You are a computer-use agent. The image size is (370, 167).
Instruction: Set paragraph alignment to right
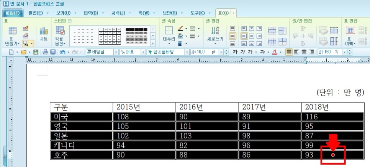click(x=312, y=52)
